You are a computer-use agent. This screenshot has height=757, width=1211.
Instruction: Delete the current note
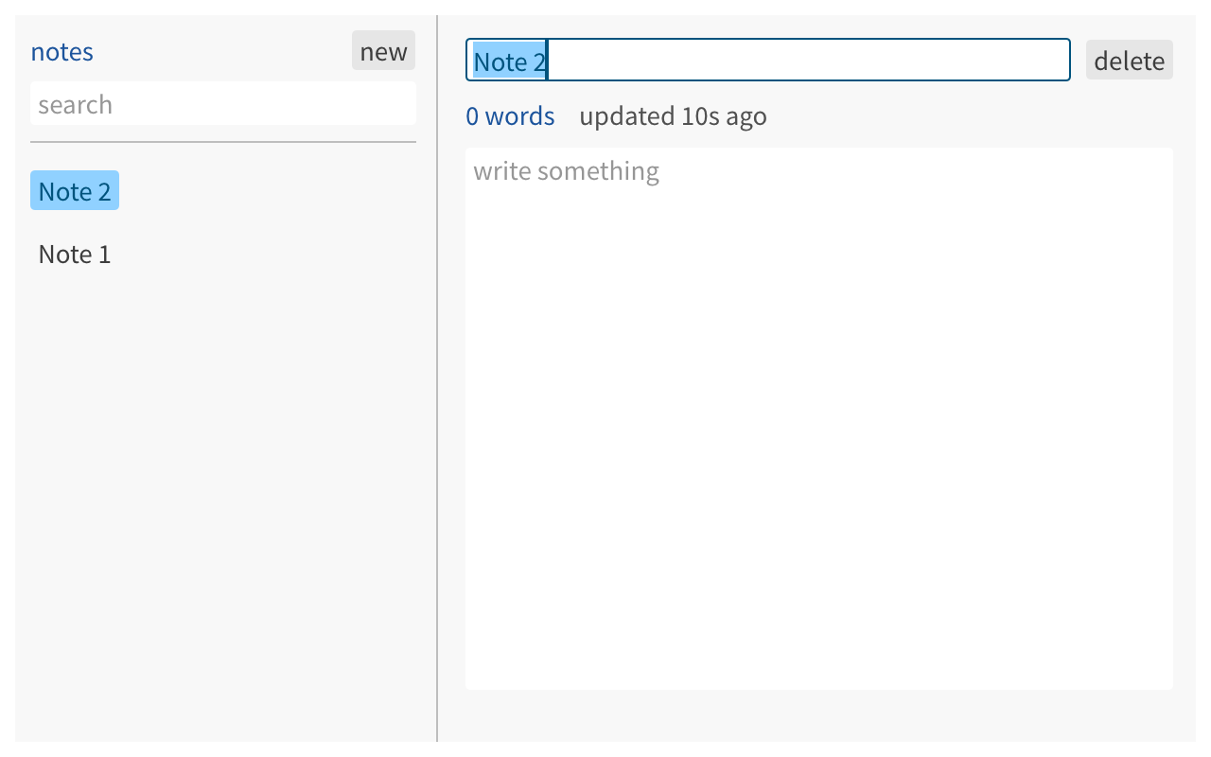point(1129,61)
